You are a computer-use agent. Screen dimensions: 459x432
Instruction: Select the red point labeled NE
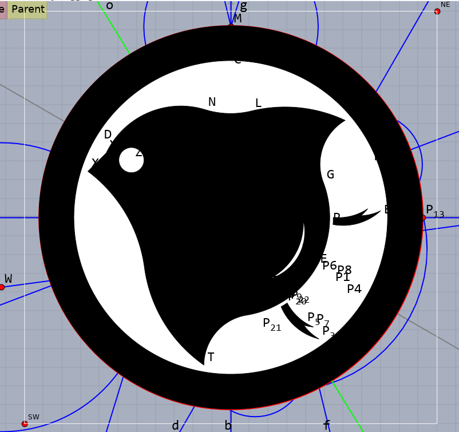pyautogui.click(x=437, y=11)
